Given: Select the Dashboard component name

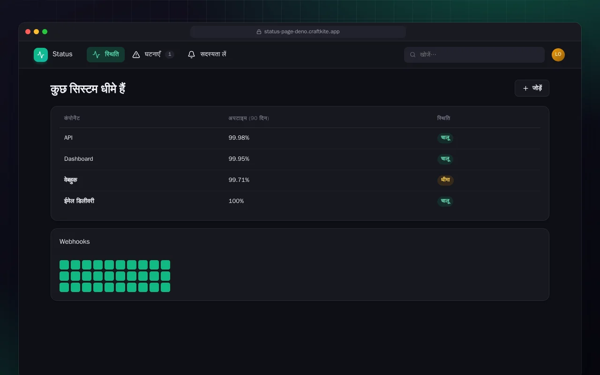Looking at the screenshot, I should [79, 159].
